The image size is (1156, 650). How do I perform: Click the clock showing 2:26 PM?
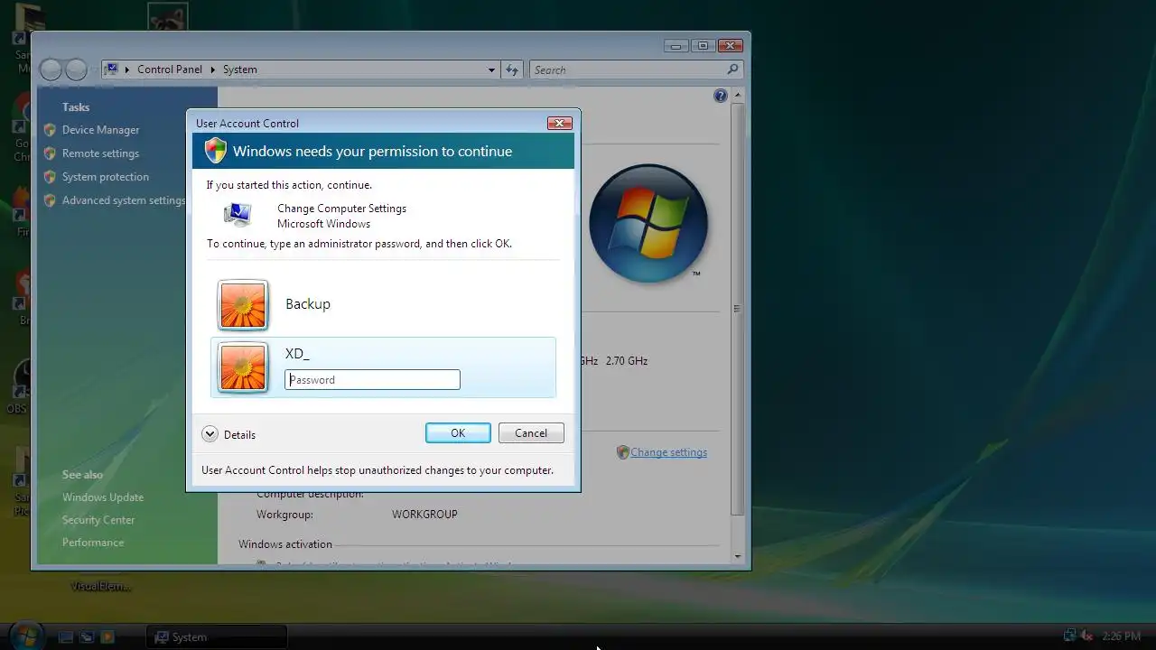(x=1121, y=636)
